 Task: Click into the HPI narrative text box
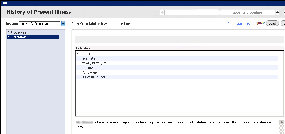coord(177,127)
